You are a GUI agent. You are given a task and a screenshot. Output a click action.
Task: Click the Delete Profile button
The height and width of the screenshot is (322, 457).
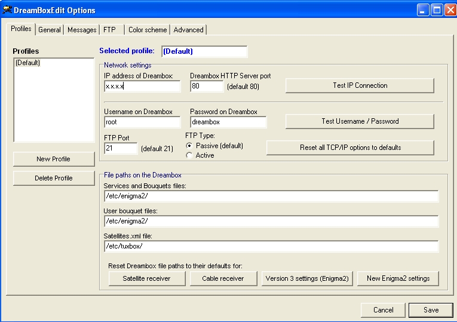[54, 178]
